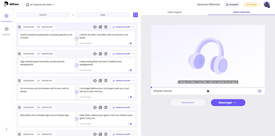Image resolution: width=275 pixels, height=136 pixels.
Task: Click the home icon beside IA Traductor
Action: (x=28, y=4)
